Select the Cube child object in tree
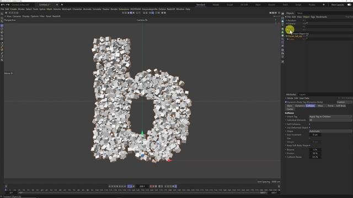This screenshot has width=353, height=198. click(x=291, y=39)
